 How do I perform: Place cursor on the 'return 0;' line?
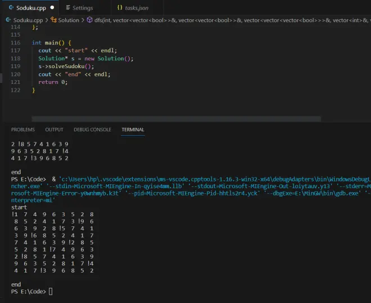53,82
